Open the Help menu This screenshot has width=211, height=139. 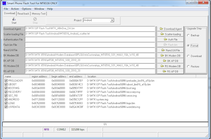50,9
